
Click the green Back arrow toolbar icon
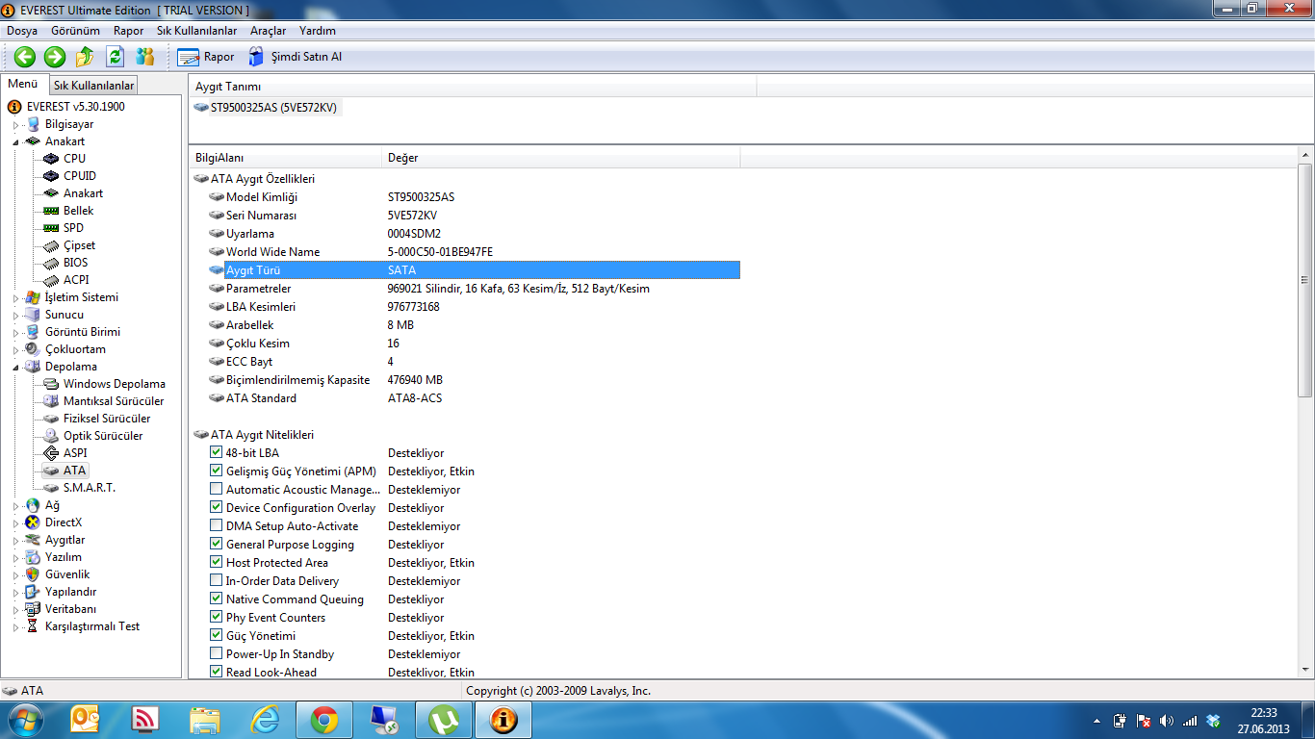(25, 57)
